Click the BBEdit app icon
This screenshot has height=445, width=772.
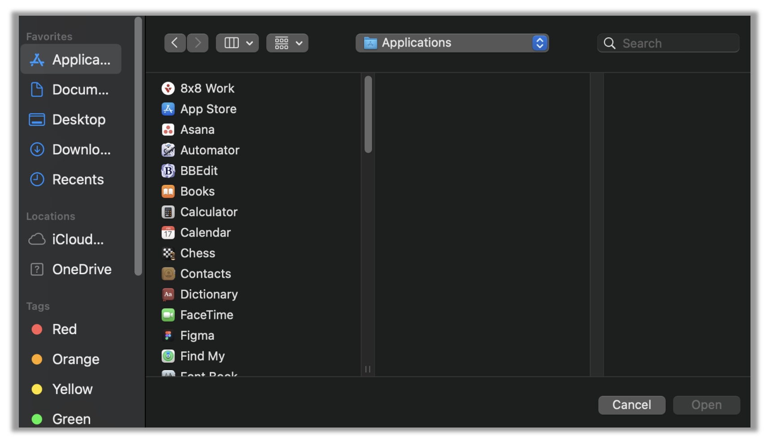168,171
